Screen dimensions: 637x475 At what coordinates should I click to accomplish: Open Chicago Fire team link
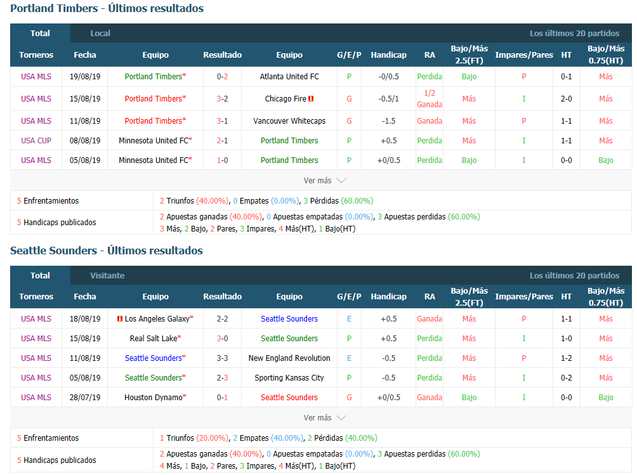[x=286, y=99]
